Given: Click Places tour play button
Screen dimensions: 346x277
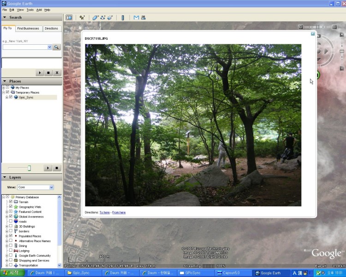Looking at the screenshot, I should pyautogui.click(x=48, y=168).
